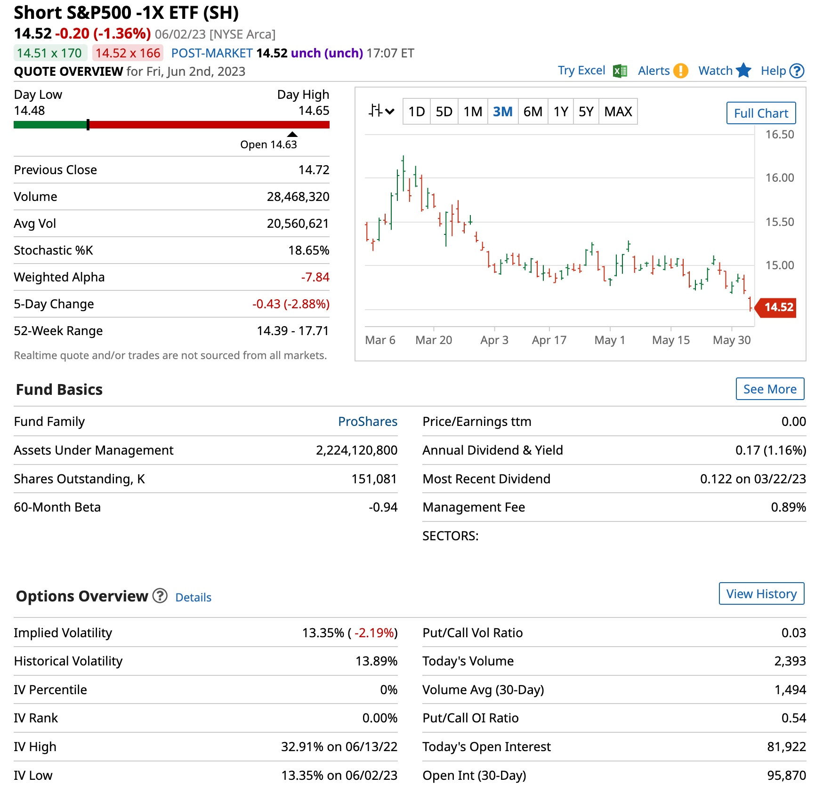Click the May 1 chart axis label
The width and height of the screenshot is (823, 801).
point(610,340)
